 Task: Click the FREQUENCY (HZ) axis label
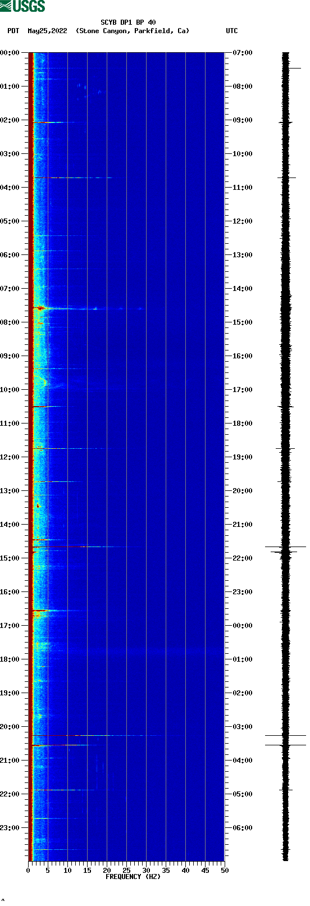pos(133,876)
